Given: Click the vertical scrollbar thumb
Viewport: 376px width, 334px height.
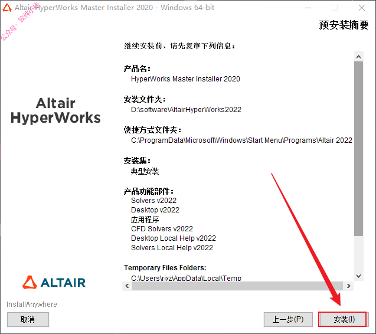Looking at the screenshot, I should click(358, 149).
